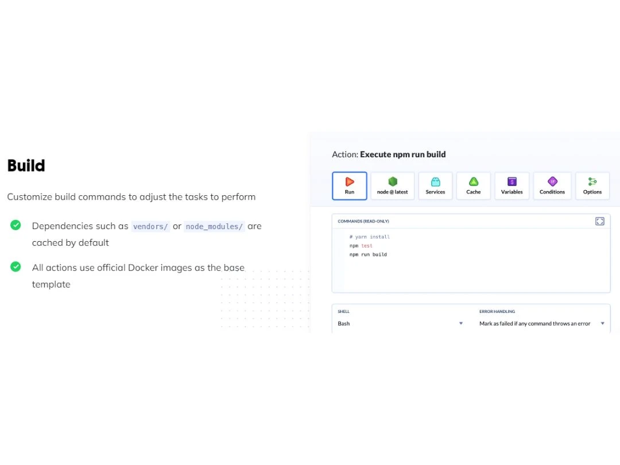Open the Options tab with sliders icon
The height and width of the screenshot is (465, 620).
592,186
